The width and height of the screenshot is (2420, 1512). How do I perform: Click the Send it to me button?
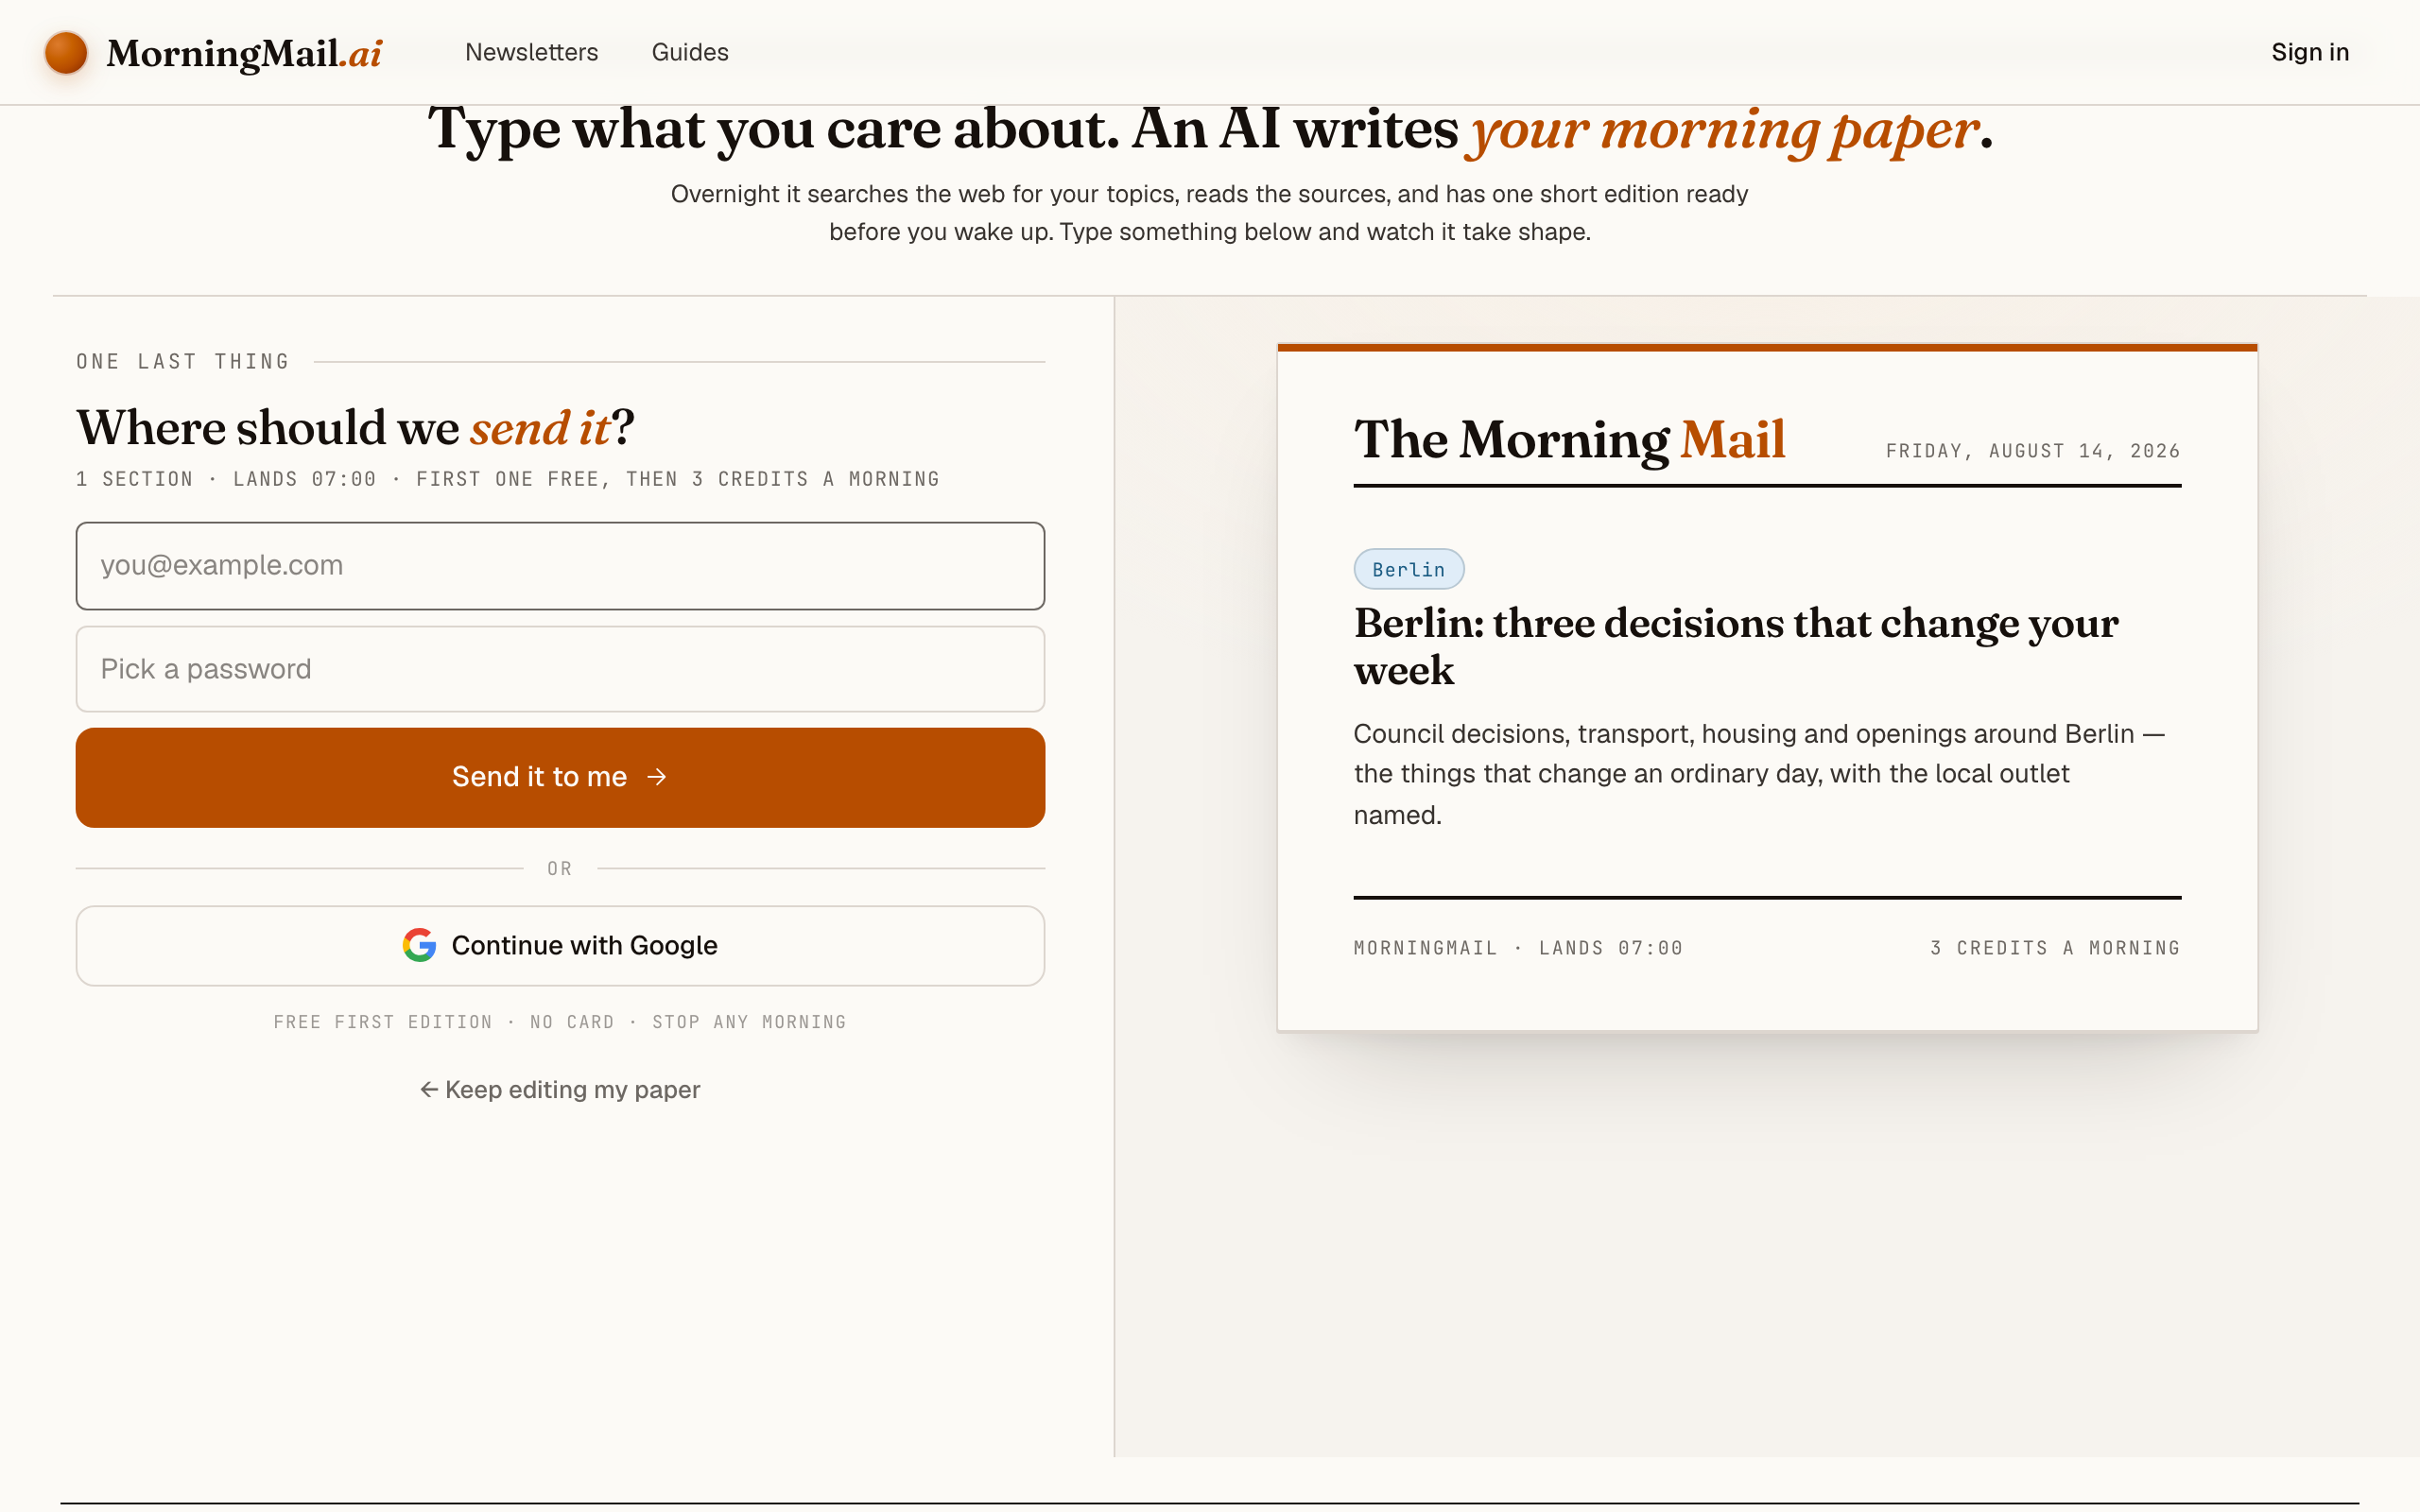pos(560,777)
